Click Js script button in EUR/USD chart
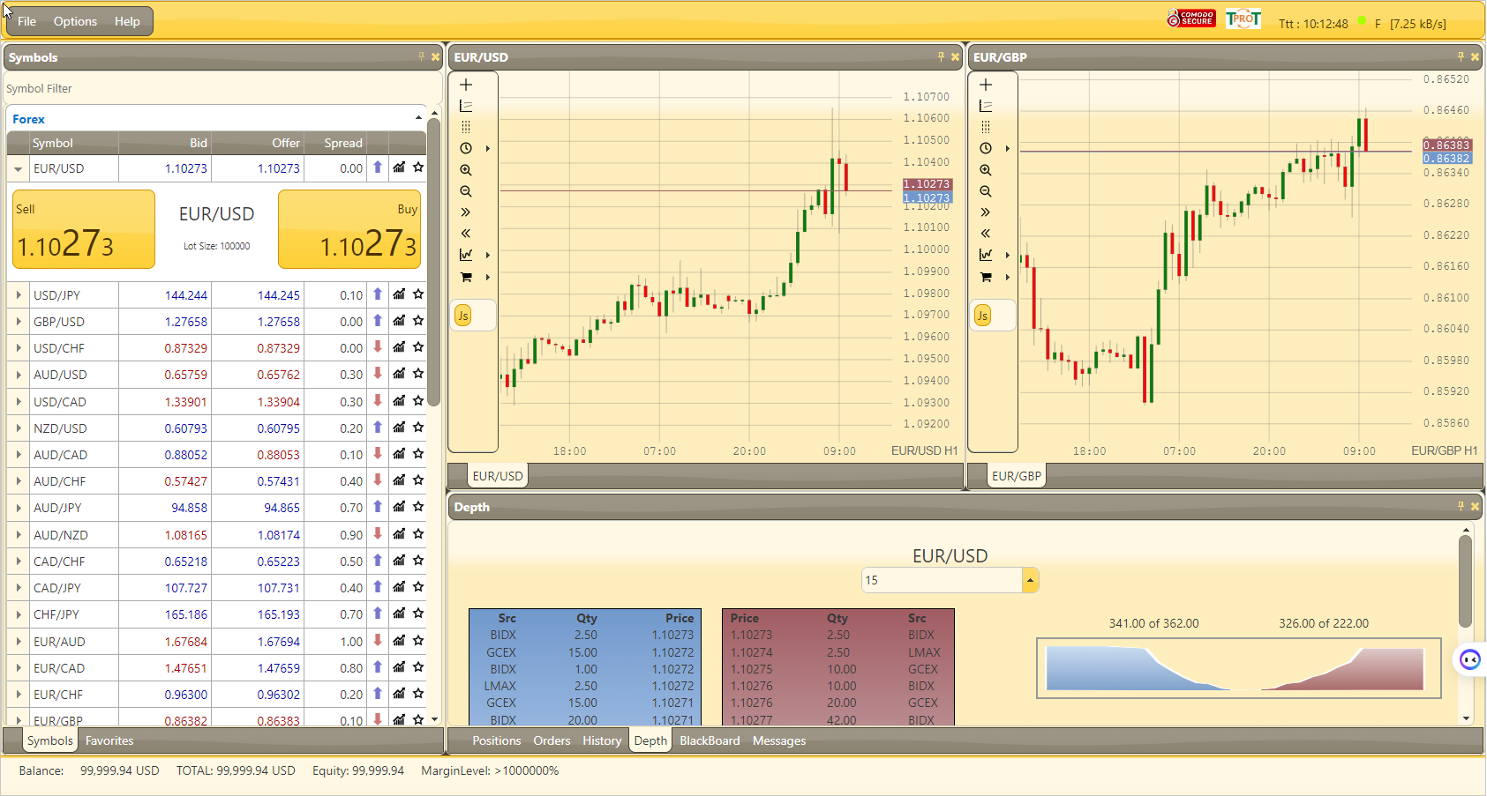Viewport: 1487px width, 796px height. tap(463, 316)
